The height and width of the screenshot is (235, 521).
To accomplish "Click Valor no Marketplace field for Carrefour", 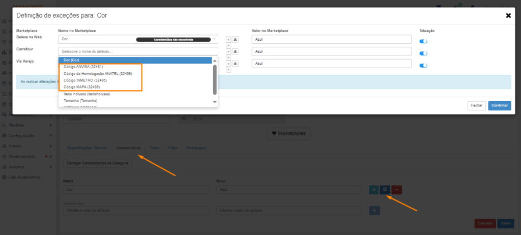I will point(332,51).
